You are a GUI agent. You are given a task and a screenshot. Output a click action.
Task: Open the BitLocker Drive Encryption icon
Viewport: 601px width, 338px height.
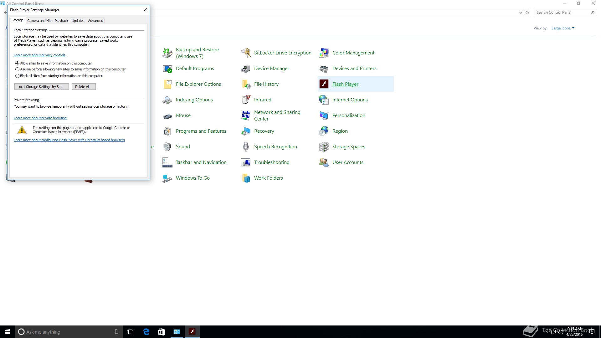coord(246,53)
